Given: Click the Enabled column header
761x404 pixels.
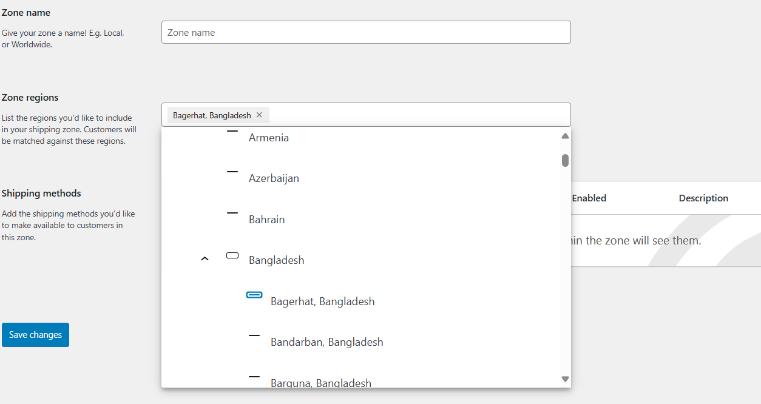Looking at the screenshot, I should [x=589, y=198].
